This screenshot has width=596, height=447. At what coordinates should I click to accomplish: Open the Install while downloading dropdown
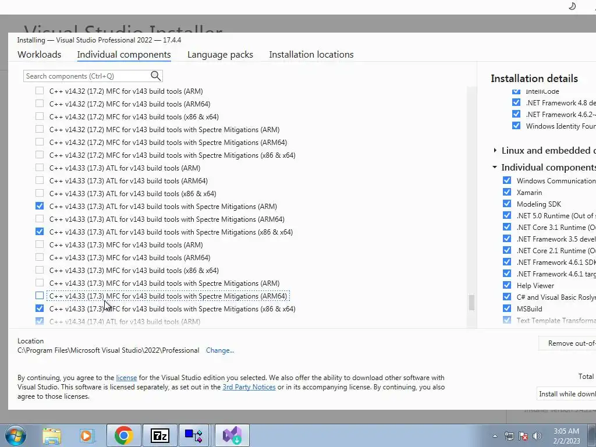(566, 394)
